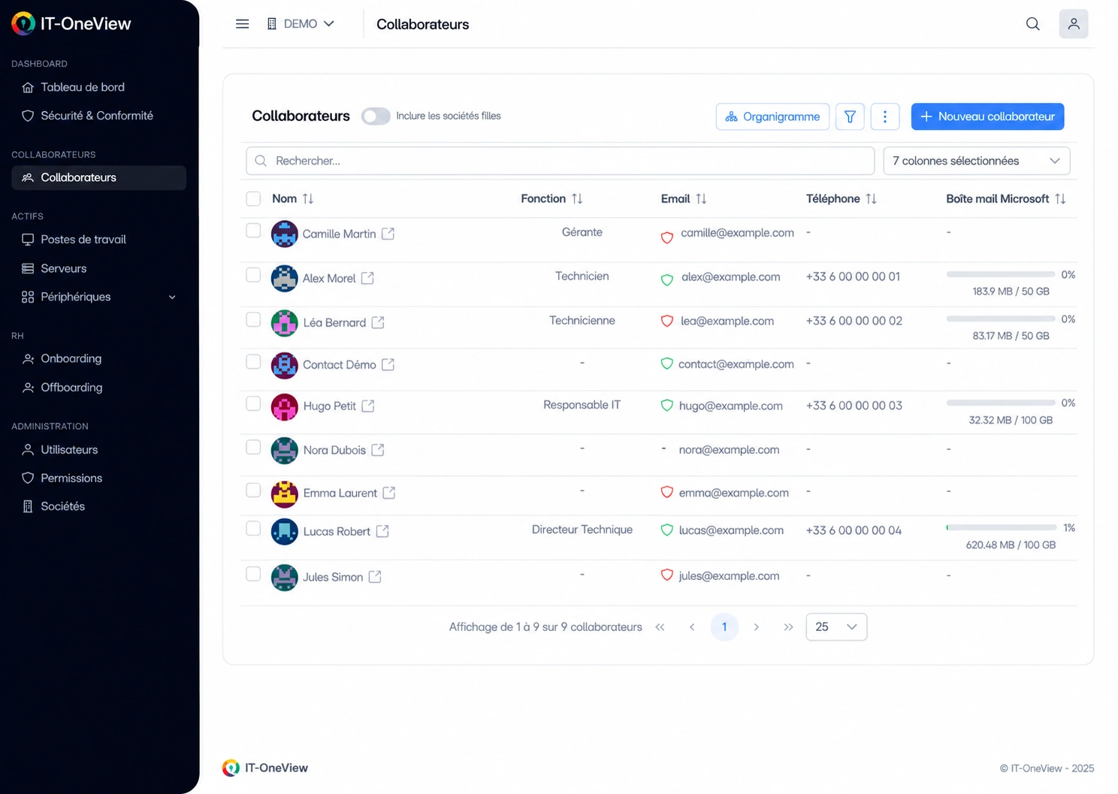Check Alex Morel's row checkbox

click(x=253, y=275)
